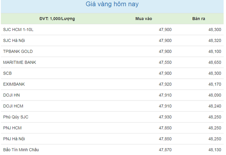The width and height of the screenshot is (226, 155).
Task: Click the 'ĐVT: 1,000/Lượng' column header
Action: click(57, 19)
